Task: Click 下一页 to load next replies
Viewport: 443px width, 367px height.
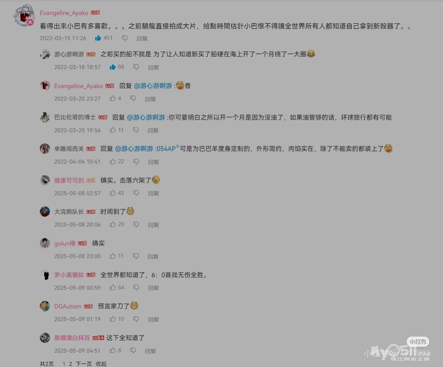Action: pyautogui.click(x=84, y=364)
